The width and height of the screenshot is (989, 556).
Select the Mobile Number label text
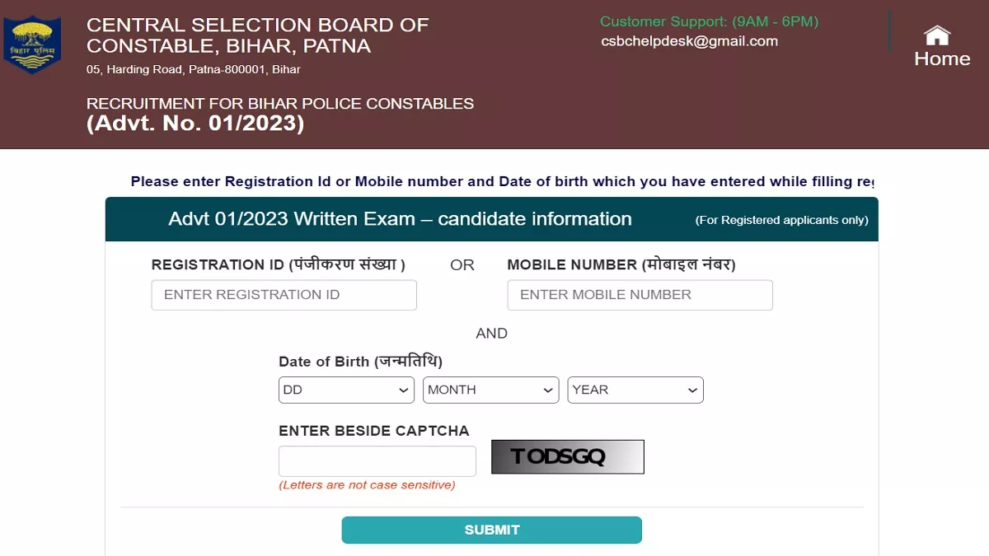(x=621, y=264)
